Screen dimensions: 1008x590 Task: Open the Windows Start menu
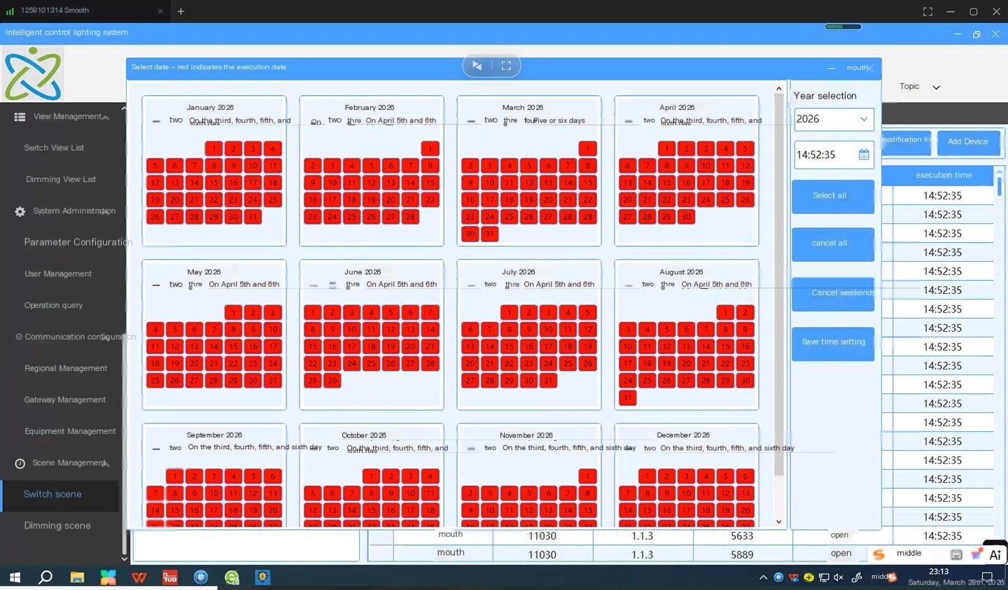click(x=15, y=577)
